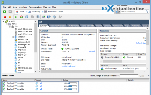
Task: Select the SBOOK2.lab.local entry
Action: [25, 68]
